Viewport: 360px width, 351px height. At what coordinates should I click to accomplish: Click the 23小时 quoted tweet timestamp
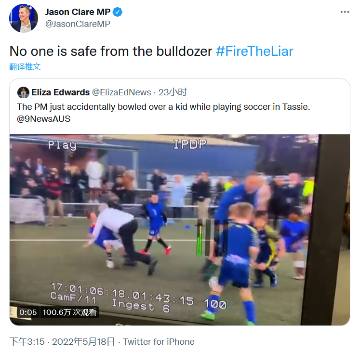[173, 92]
